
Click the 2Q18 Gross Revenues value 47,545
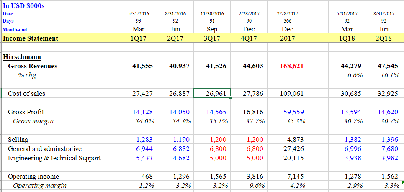point(388,66)
